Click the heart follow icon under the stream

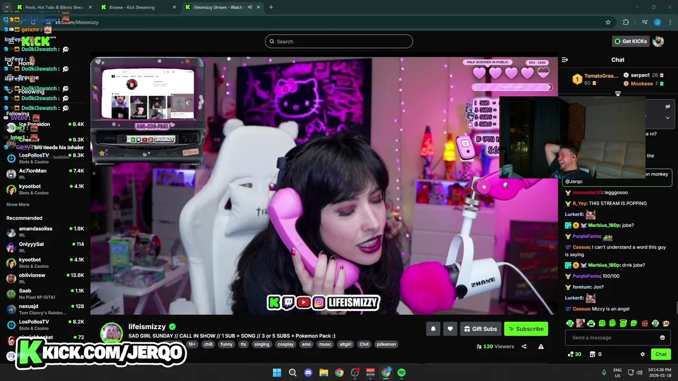pos(450,329)
